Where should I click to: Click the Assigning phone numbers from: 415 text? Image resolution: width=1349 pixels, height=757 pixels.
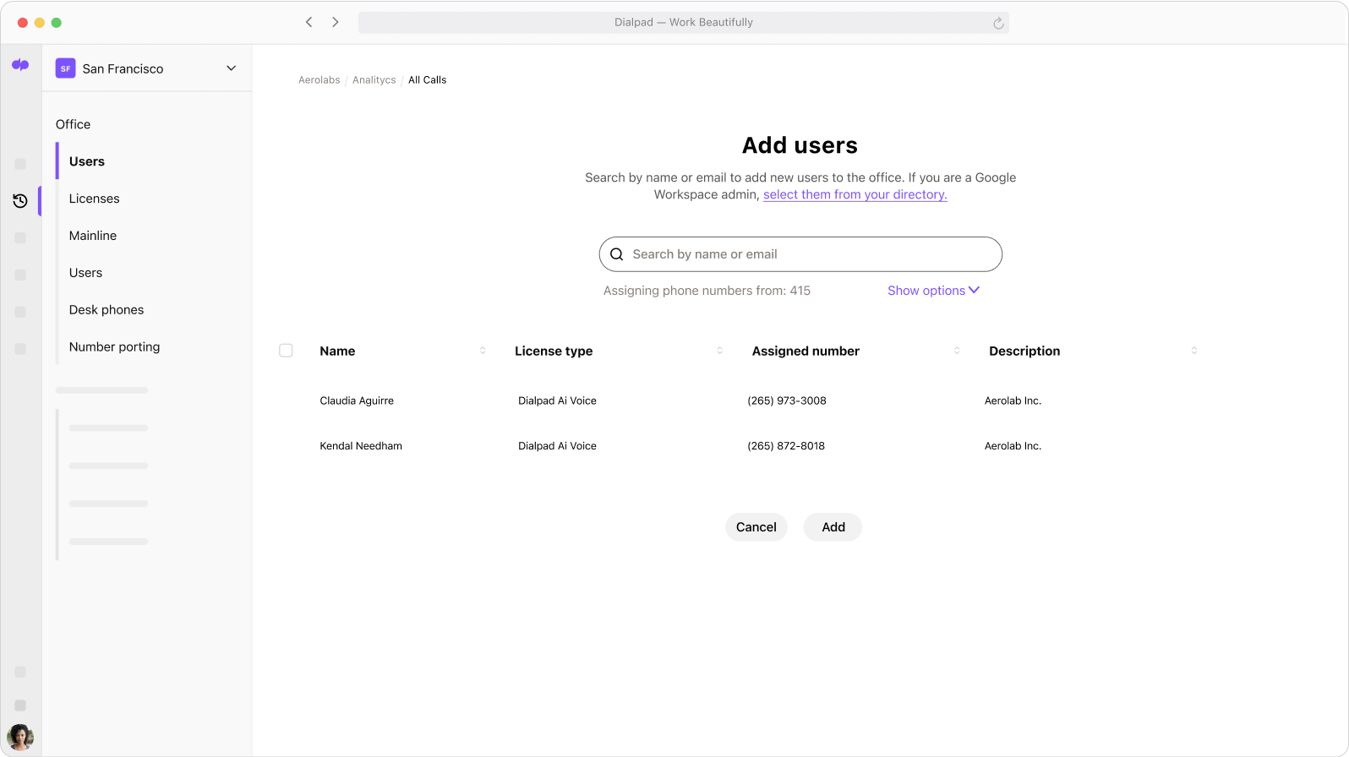707,291
